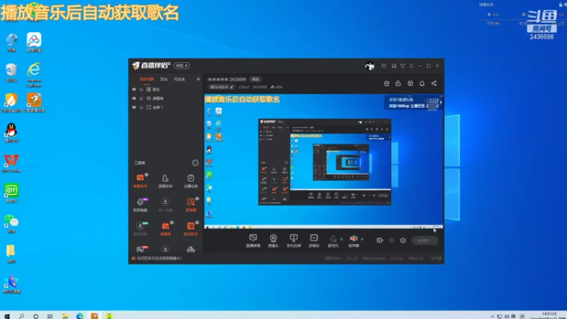Open the orange tool at right of third toolbox row
The image size is (567, 319).
[x=191, y=228]
